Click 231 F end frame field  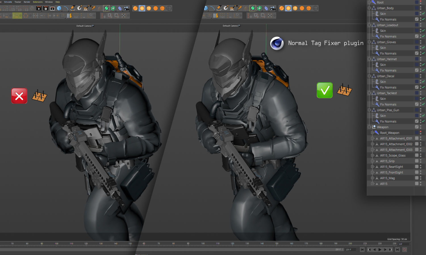click(351, 250)
